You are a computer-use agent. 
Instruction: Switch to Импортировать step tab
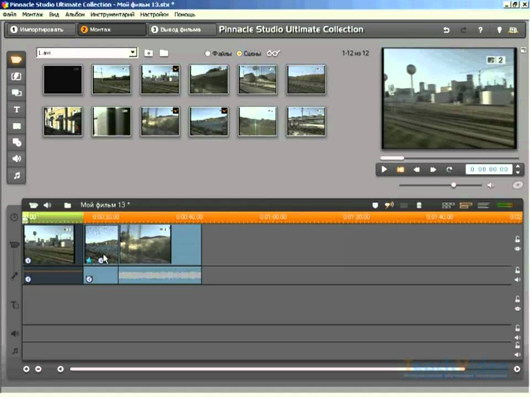[41, 30]
